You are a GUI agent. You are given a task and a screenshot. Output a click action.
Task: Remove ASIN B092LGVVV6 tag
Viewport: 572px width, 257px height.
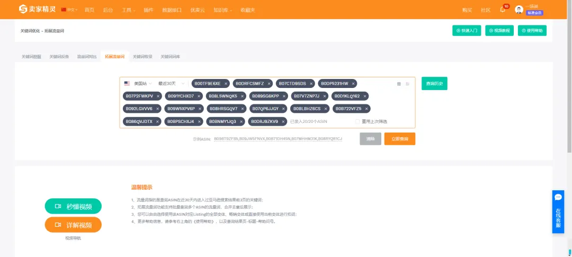(157, 109)
